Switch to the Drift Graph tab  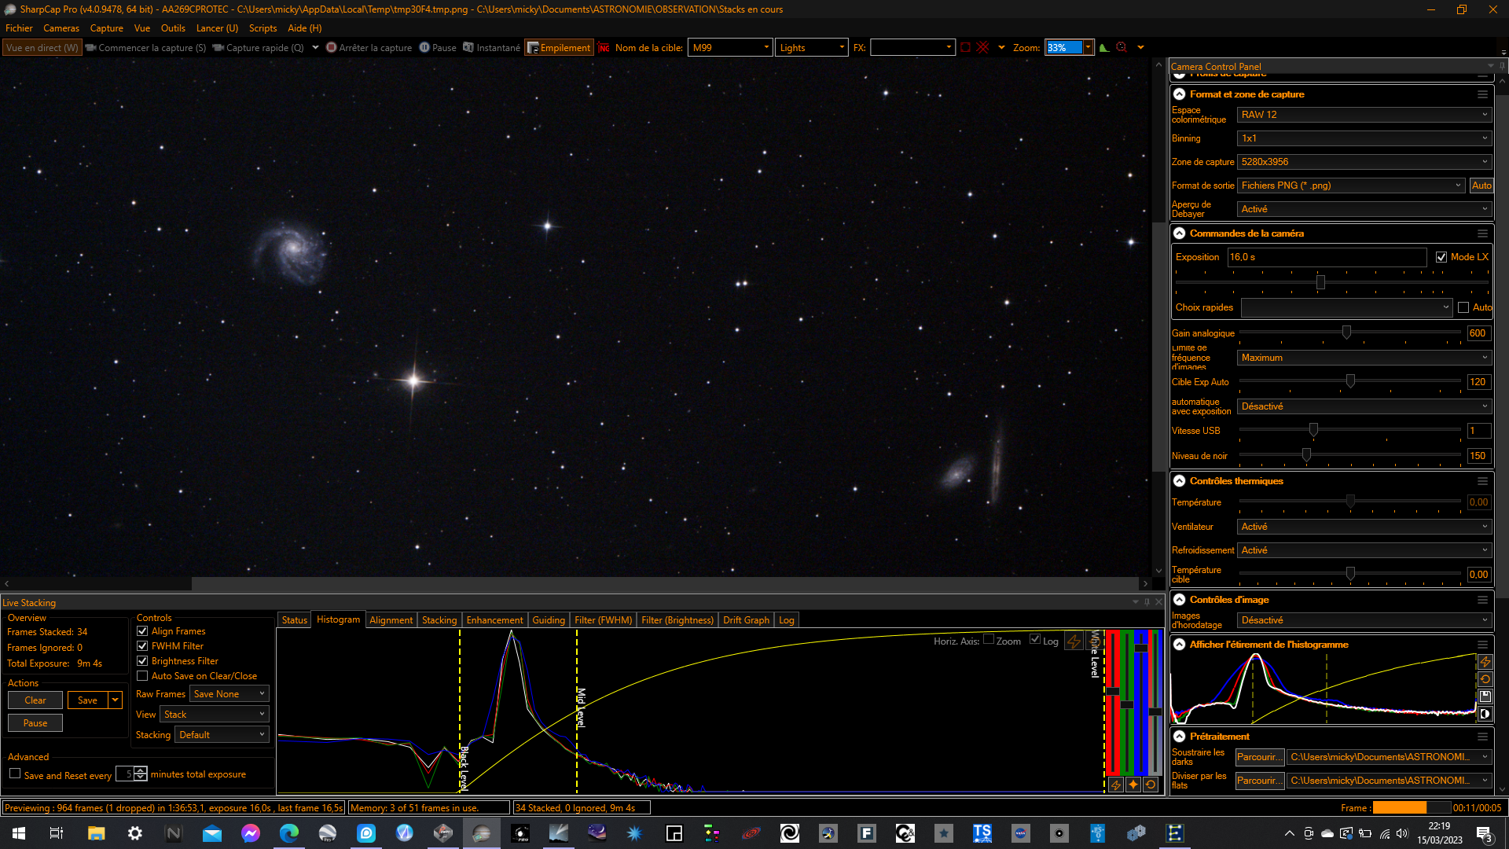click(x=746, y=620)
